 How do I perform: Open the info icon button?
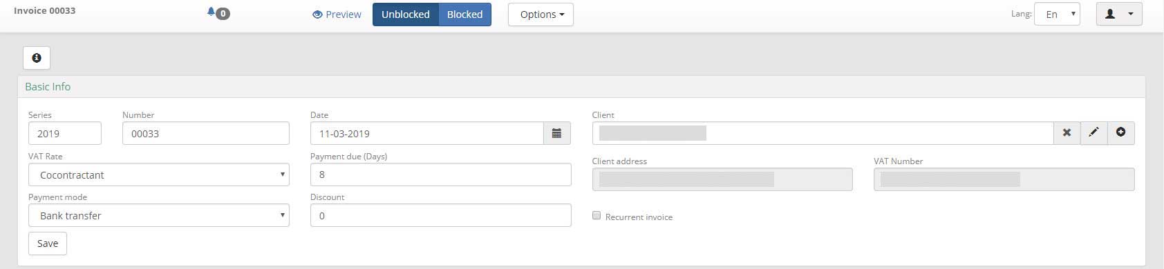pos(37,58)
